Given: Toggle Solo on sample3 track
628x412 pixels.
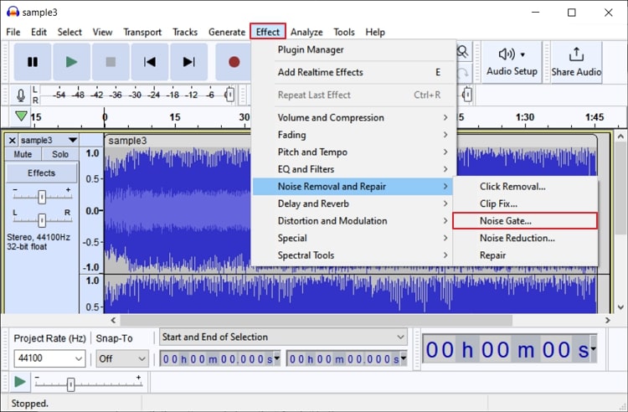Looking at the screenshot, I should (60, 154).
